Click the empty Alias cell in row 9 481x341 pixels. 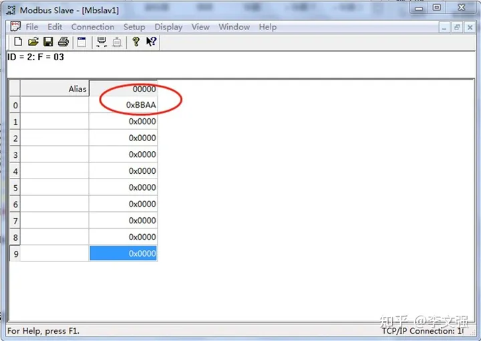click(x=55, y=253)
